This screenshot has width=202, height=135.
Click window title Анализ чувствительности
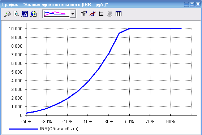pyautogui.click(x=52, y=5)
